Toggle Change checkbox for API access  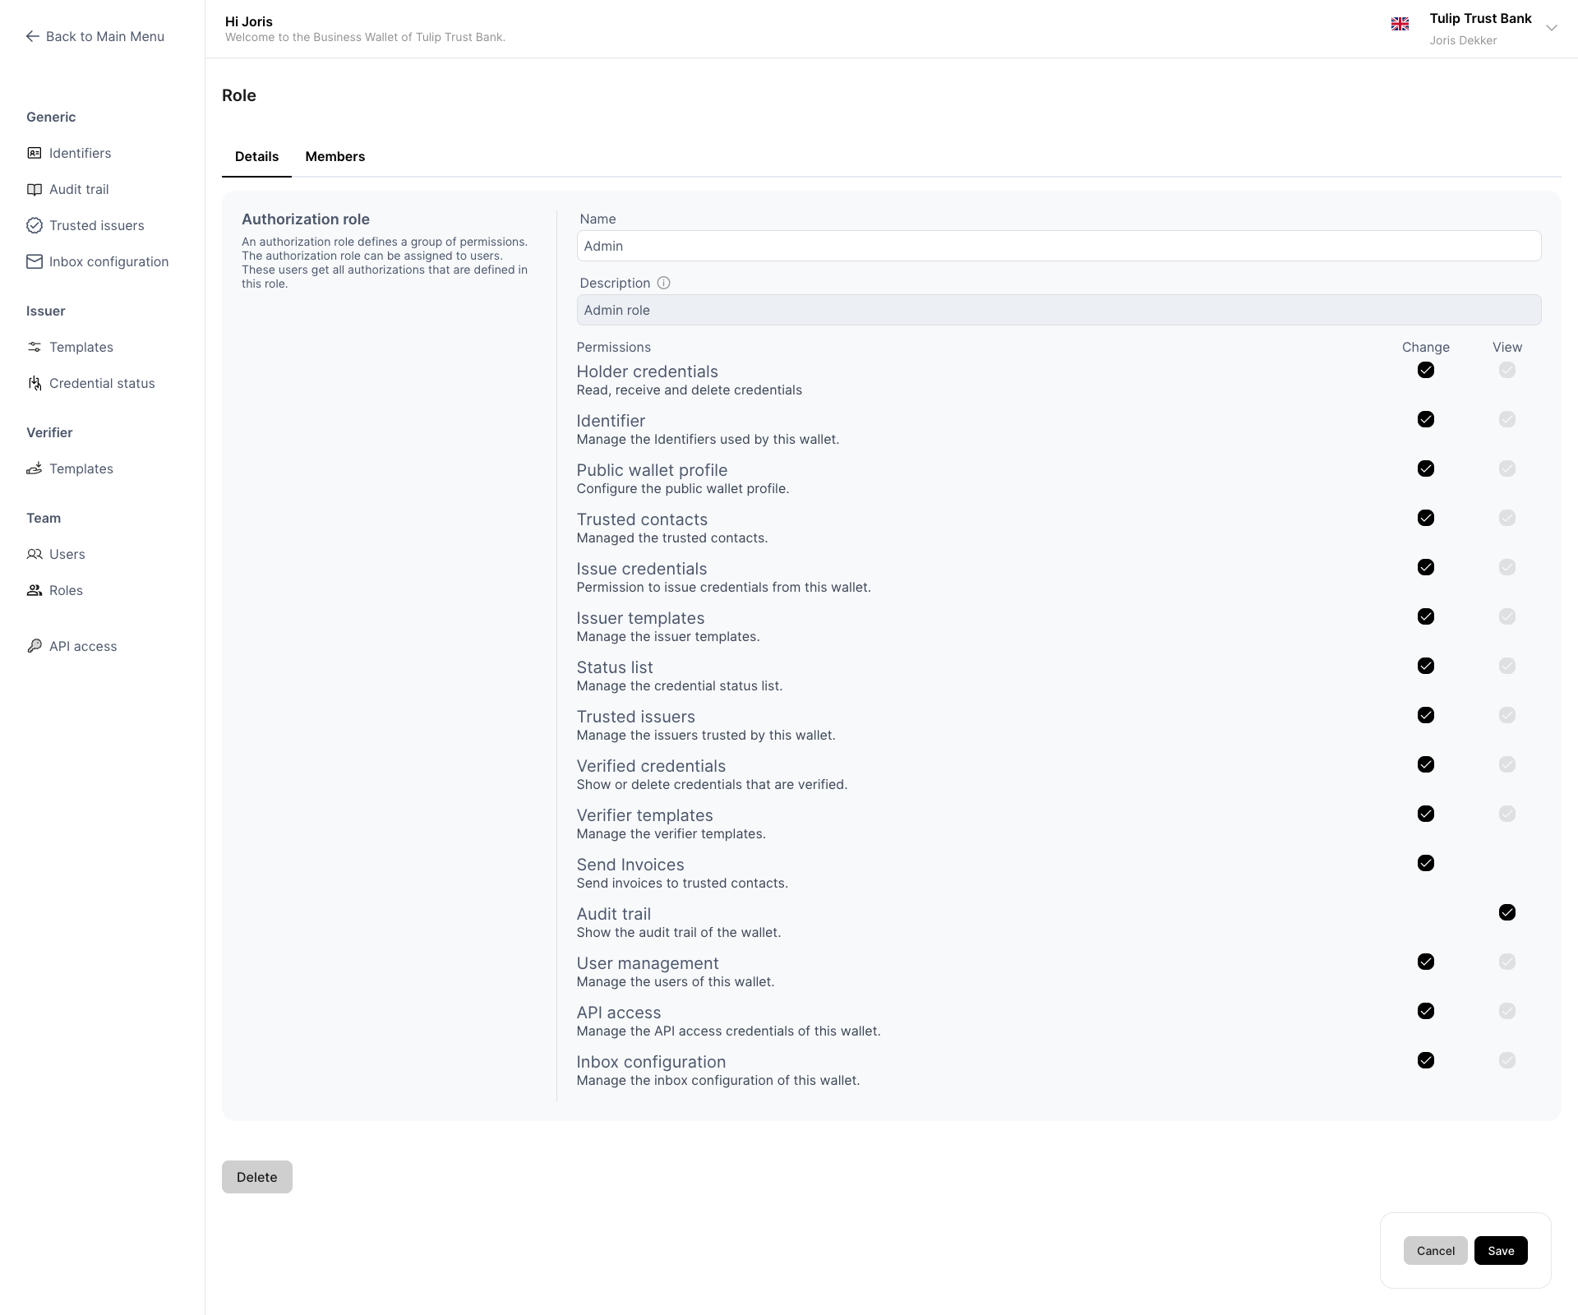pyautogui.click(x=1426, y=1011)
